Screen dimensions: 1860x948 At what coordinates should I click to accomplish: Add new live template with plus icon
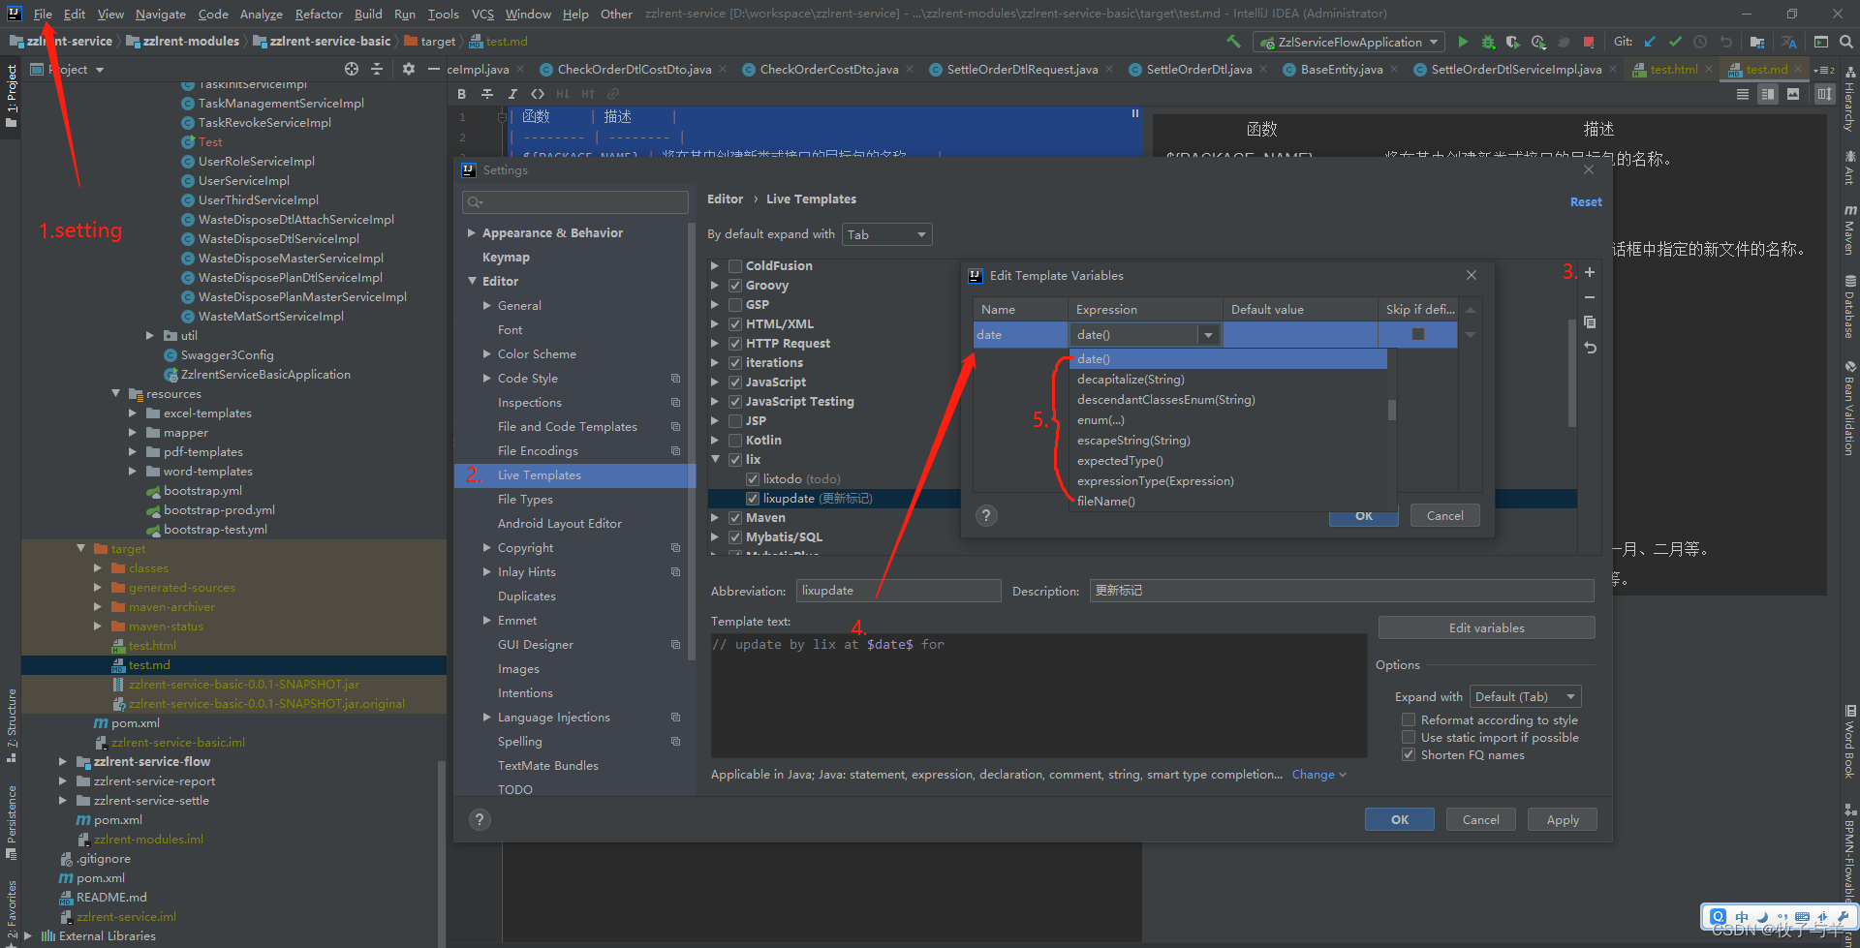click(1590, 272)
